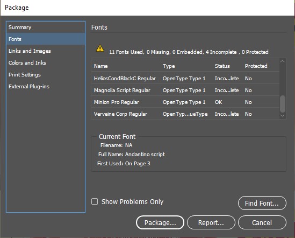Click the Package button
The width and height of the screenshot is (295, 238).
click(x=160, y=222)
